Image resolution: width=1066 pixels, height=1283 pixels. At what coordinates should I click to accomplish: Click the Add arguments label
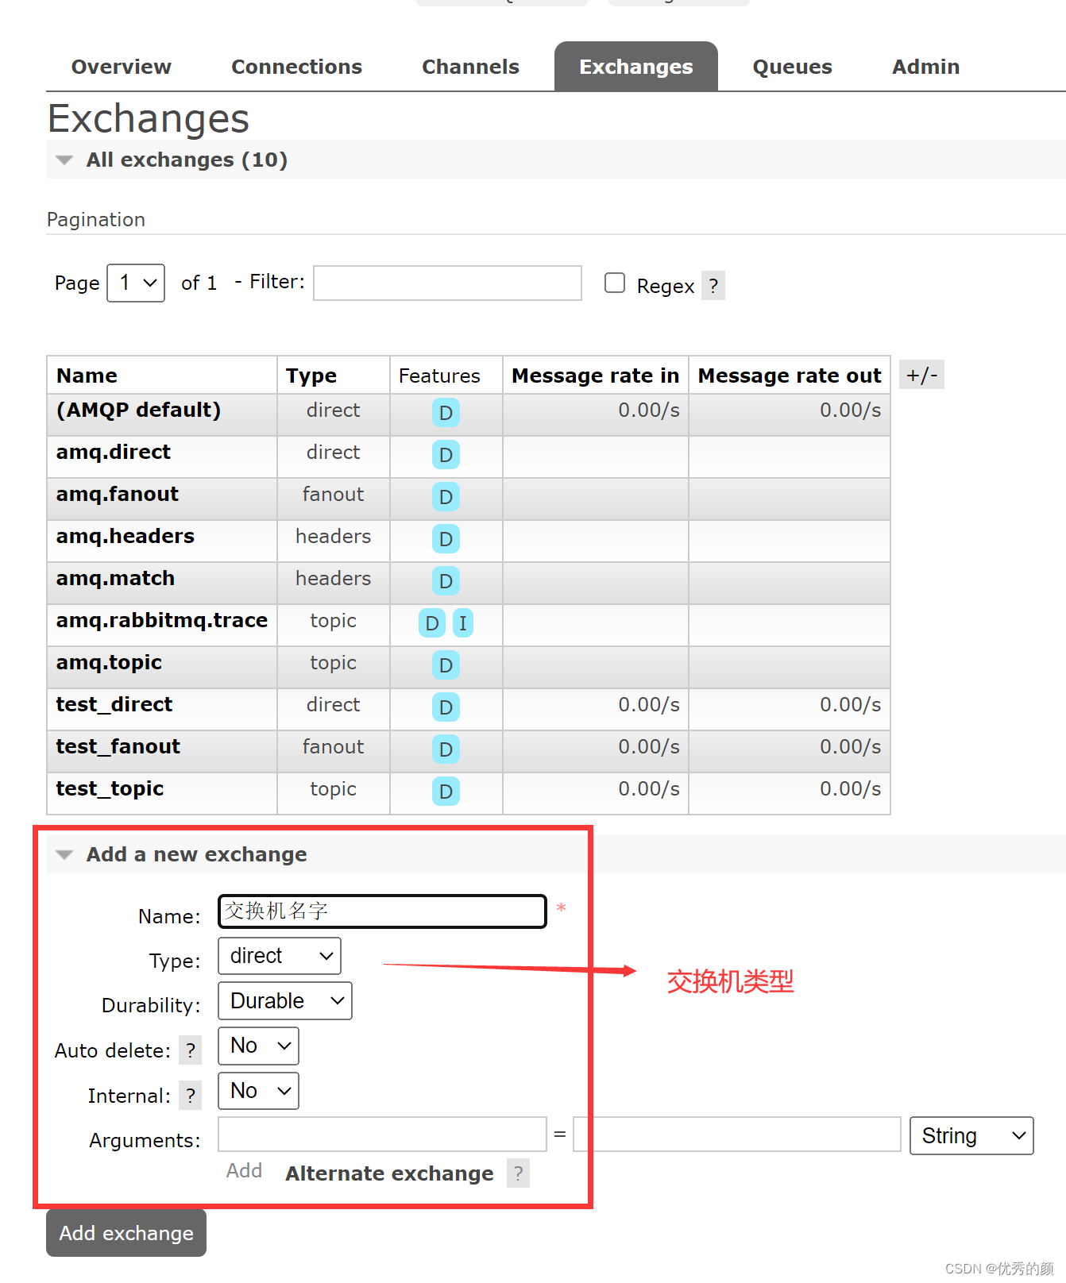tap(244, 1171)
